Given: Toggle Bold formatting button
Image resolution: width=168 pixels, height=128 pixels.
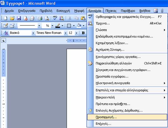Looking at the screenshot, I should pyautogui.click(x=83, y=33).
